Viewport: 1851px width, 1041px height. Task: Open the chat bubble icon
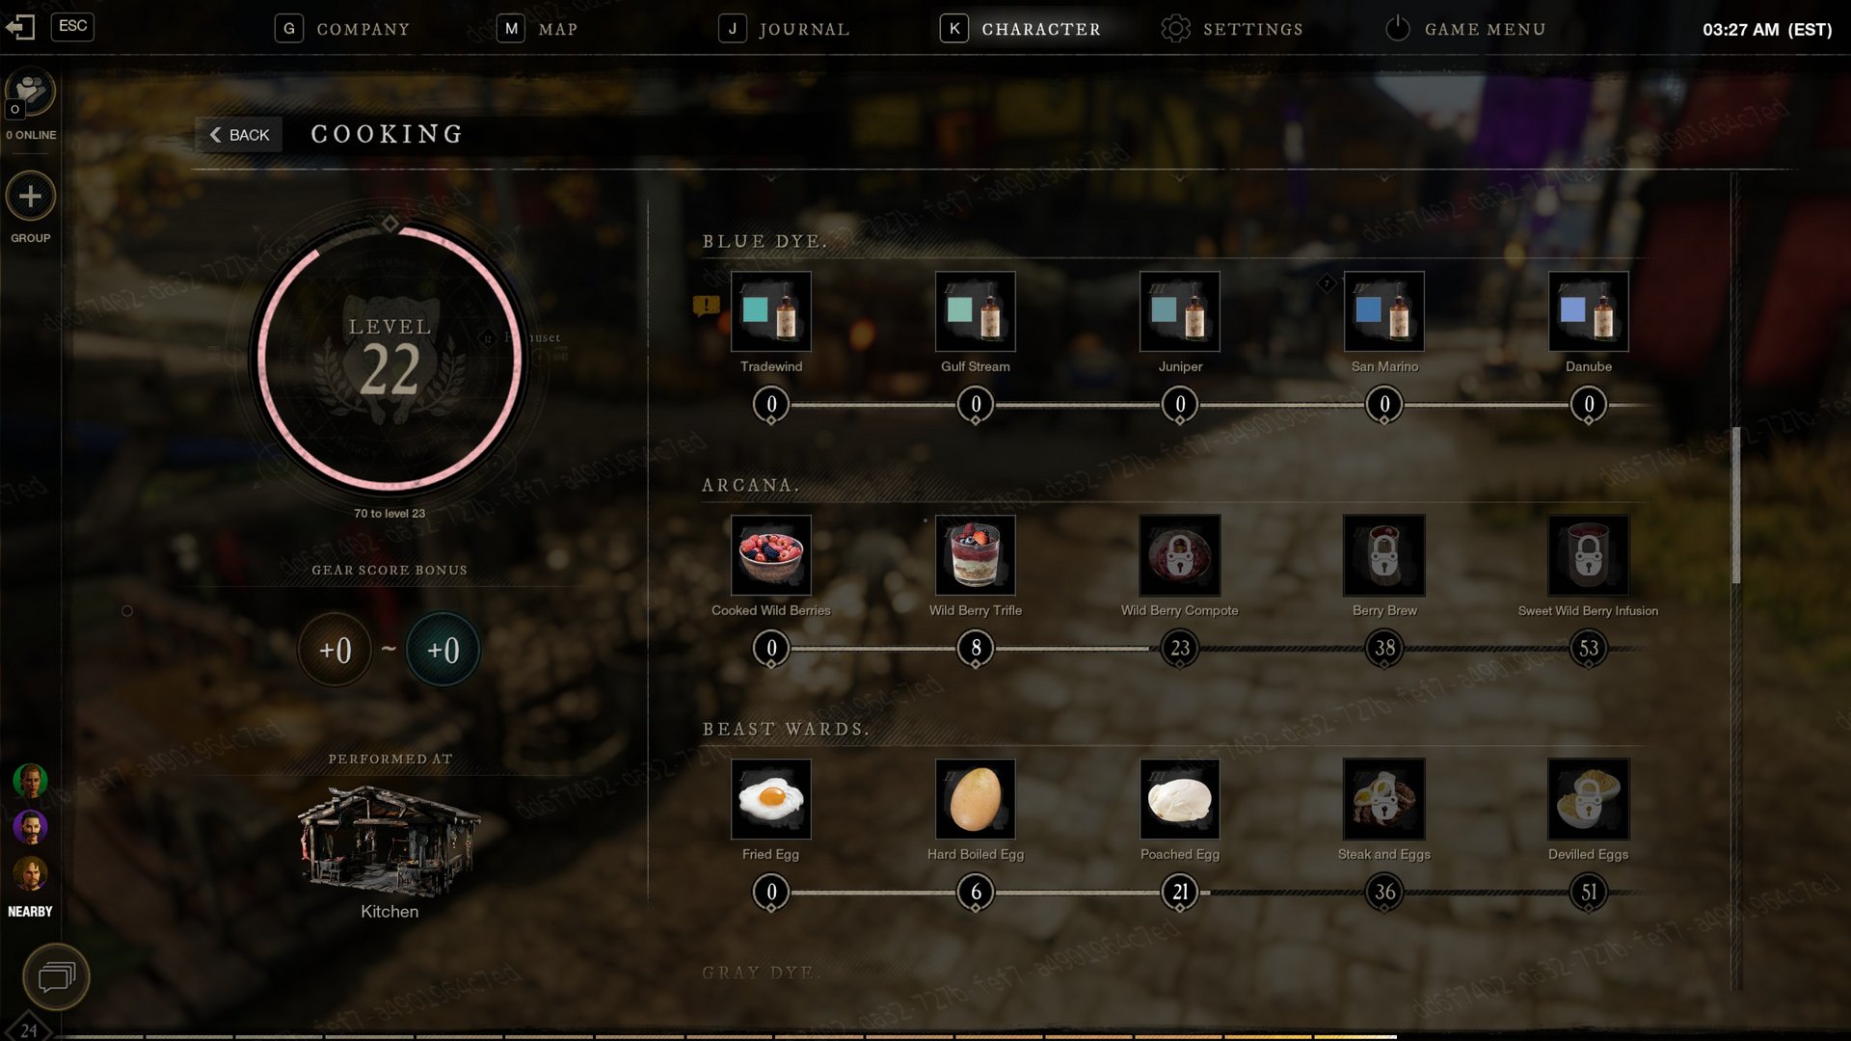point(56,977)
